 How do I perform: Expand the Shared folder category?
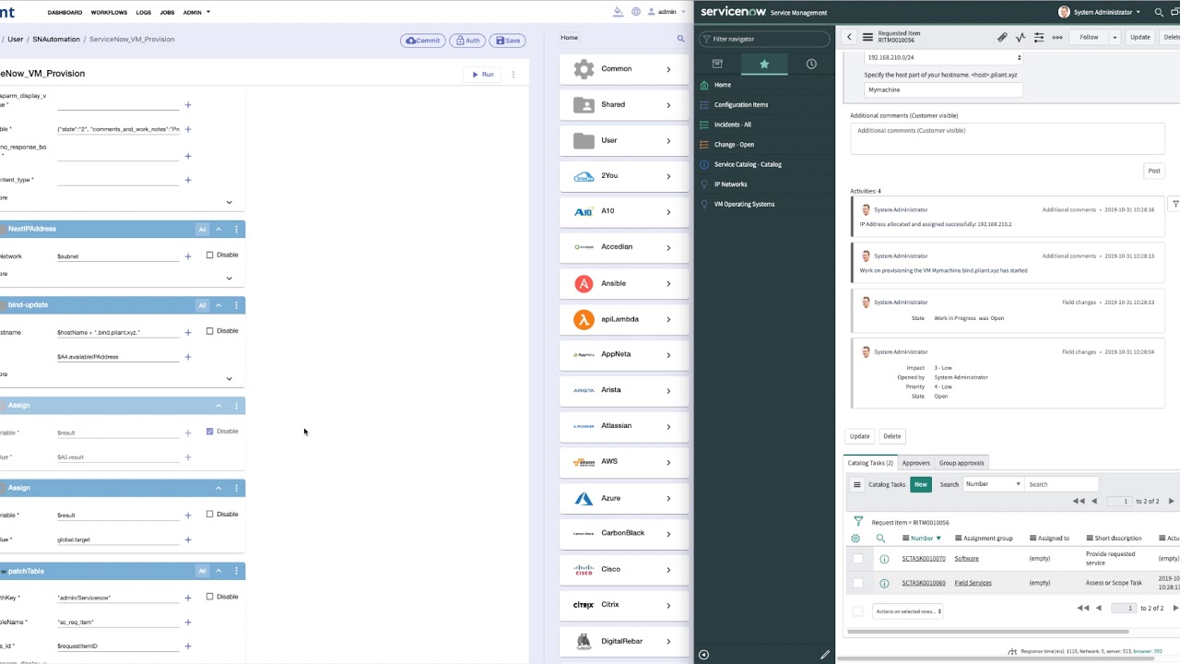(624, 105)
